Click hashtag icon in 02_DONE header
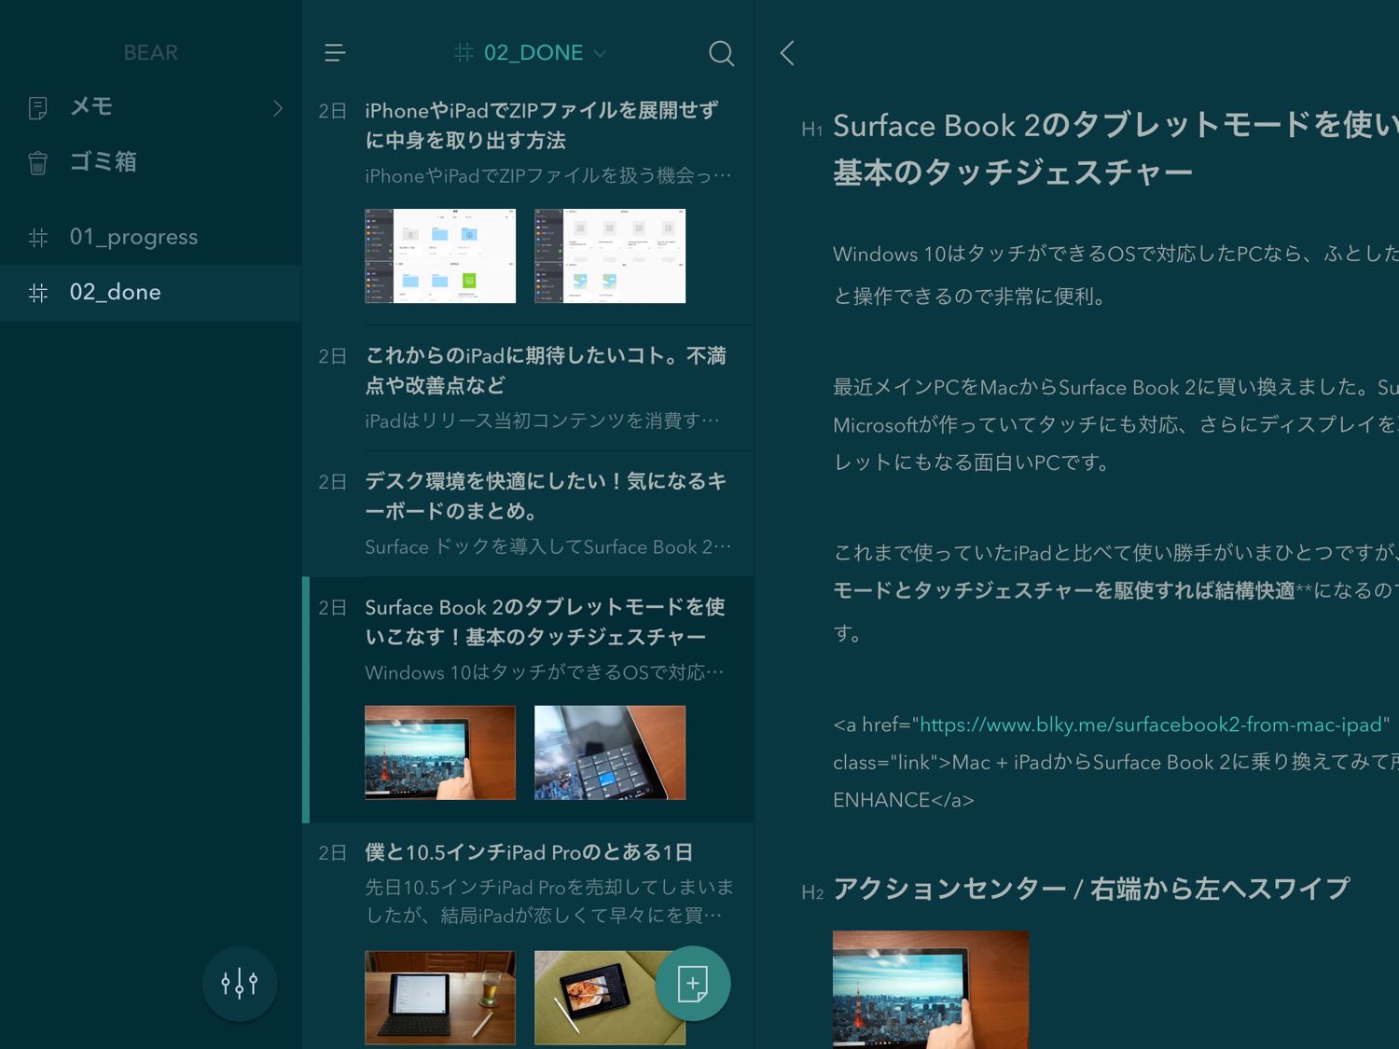Viewport: 1399px width, 1049px height. click(464, 53)
